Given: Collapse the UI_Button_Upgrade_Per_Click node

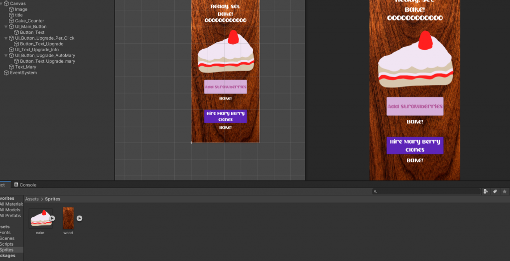Looking at the screenshot, I should [5, 38].
